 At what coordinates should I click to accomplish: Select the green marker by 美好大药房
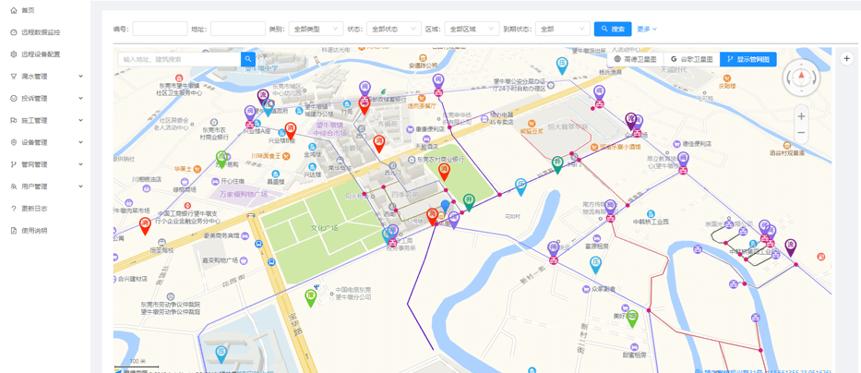632,319
